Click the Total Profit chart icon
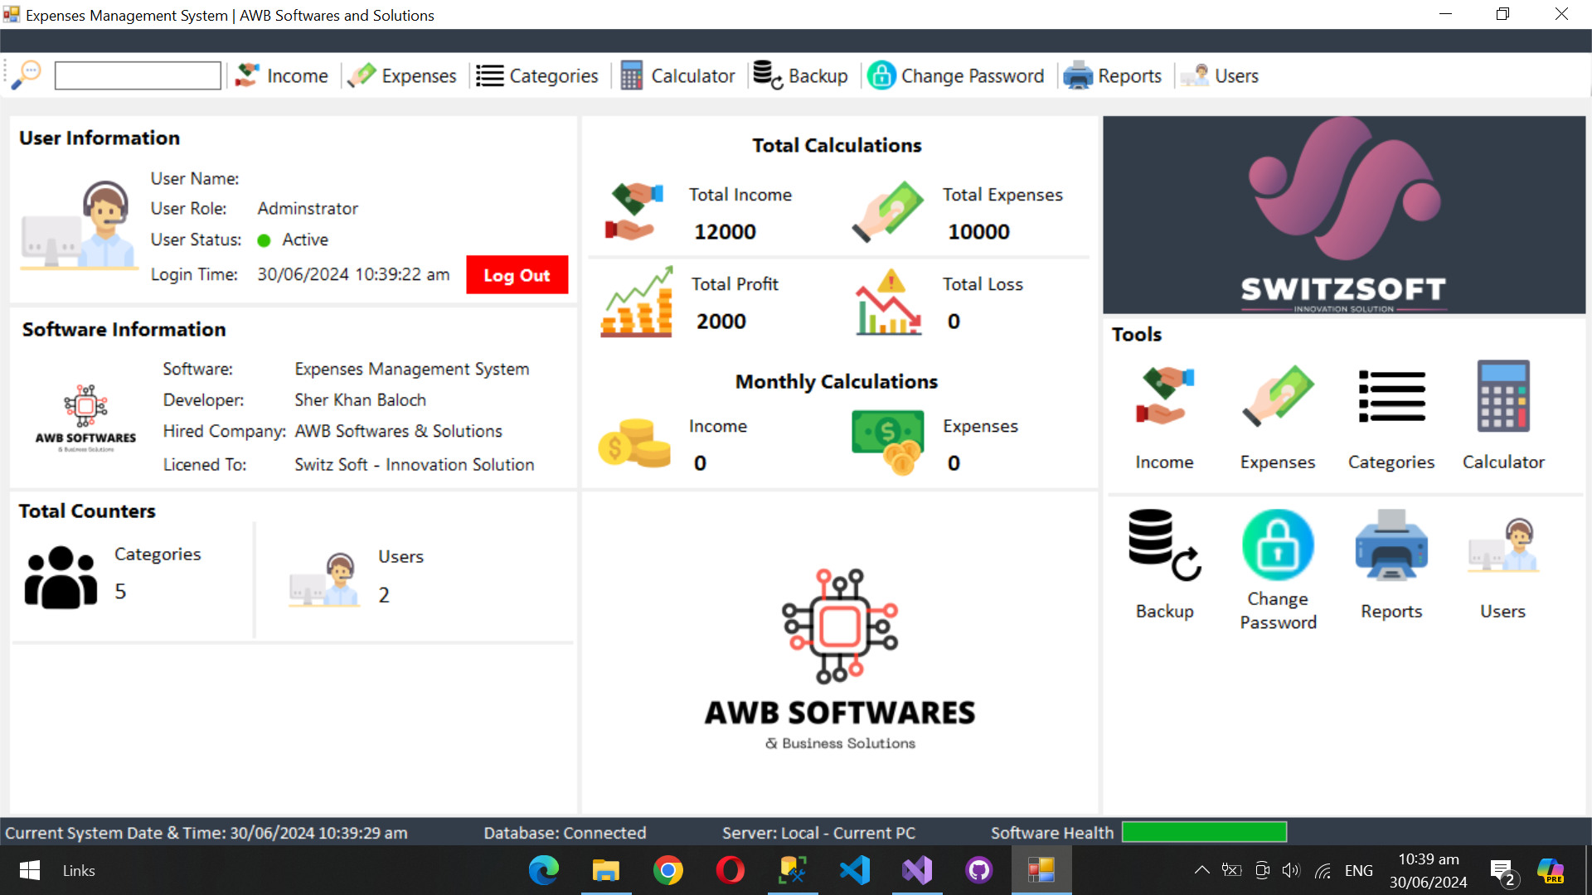Image resolution: width=1592 pixels, height=895 pixels. [637, 302]
